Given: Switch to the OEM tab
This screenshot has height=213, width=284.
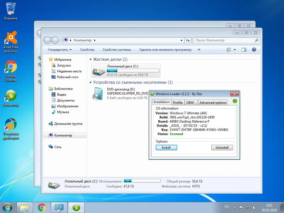Looking at the screenshot, I should click(x=191, y=102).
